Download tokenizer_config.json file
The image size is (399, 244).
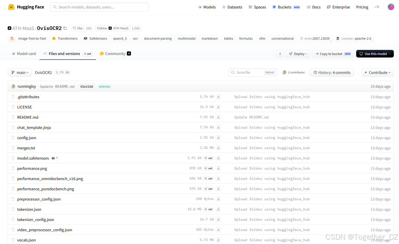click(x=218, y=219)
